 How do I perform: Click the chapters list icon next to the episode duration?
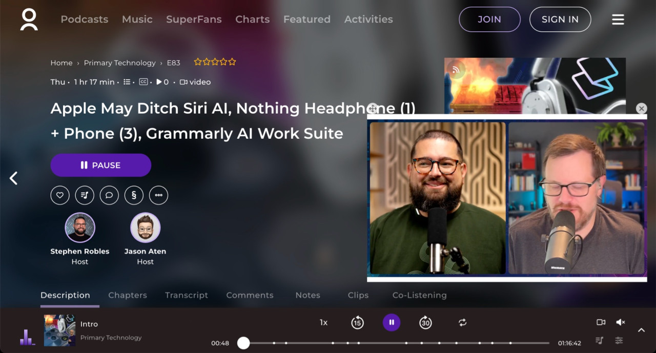point(127,81)
